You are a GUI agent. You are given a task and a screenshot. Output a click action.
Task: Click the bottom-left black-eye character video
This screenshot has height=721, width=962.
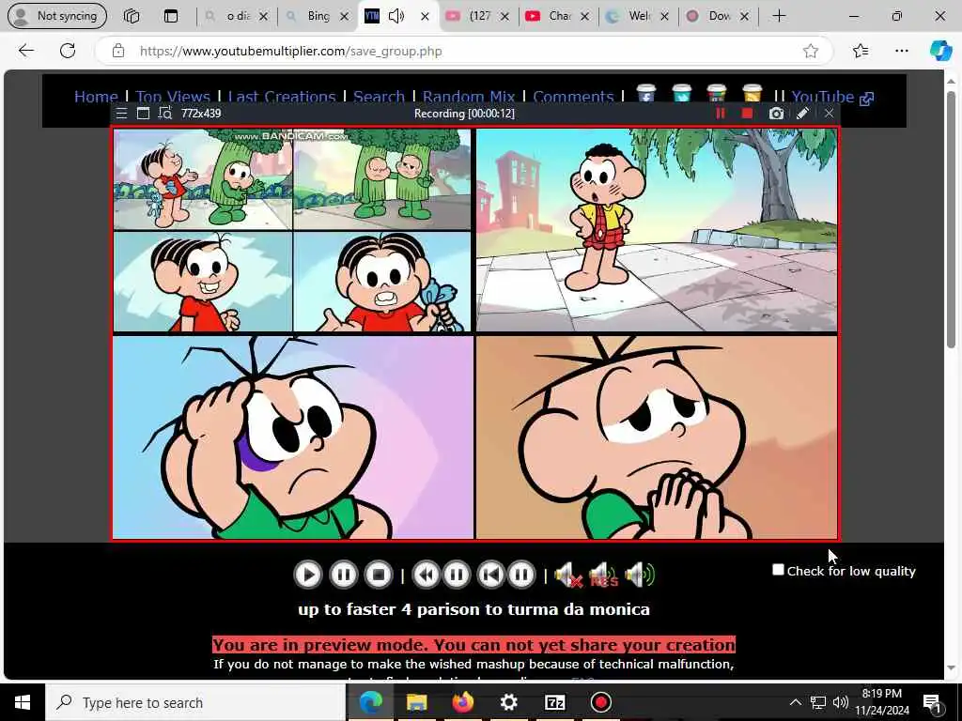[293, 437]
